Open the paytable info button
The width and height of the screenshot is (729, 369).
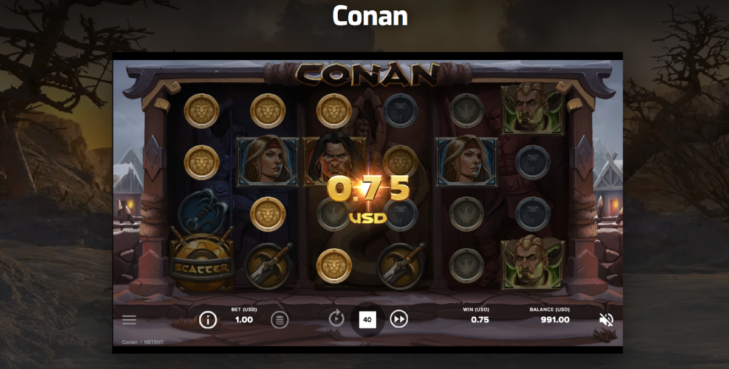coord(208,319)
